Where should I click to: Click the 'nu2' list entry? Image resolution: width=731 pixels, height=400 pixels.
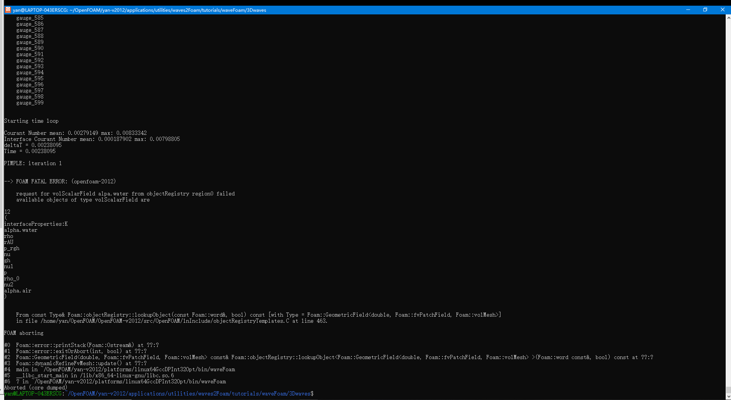click(x=9, y=284)
